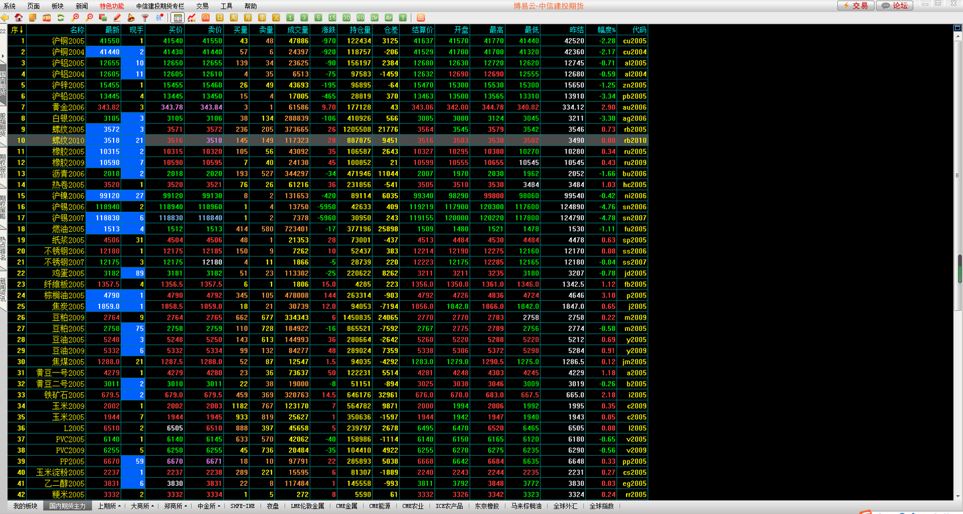Select the 1-minute period icon
This screenshot has height=514, width=963.
tap(290, 17)
